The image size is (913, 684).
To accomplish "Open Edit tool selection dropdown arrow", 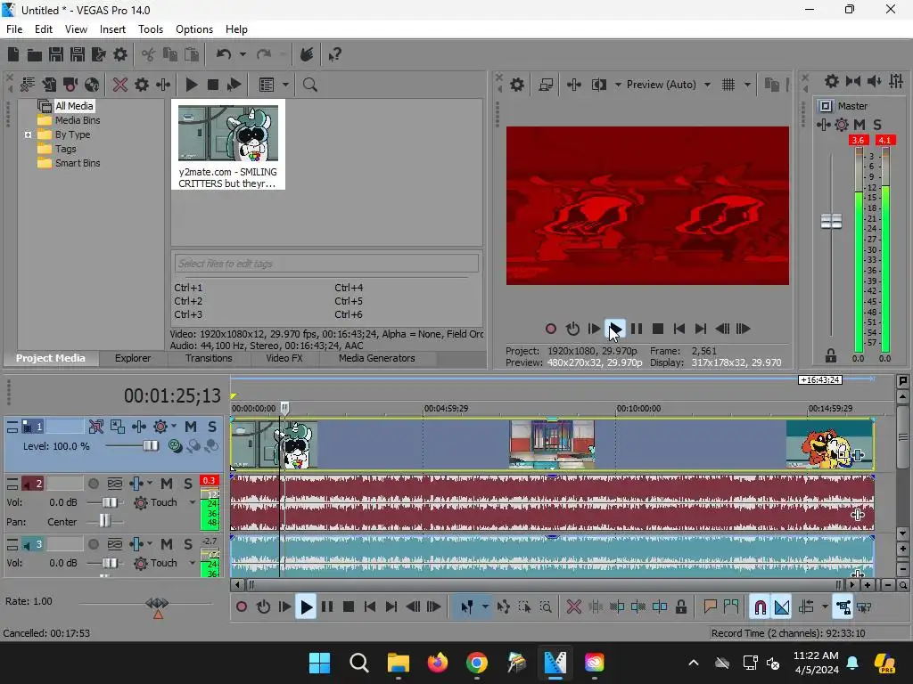I will tap(485, 607).
